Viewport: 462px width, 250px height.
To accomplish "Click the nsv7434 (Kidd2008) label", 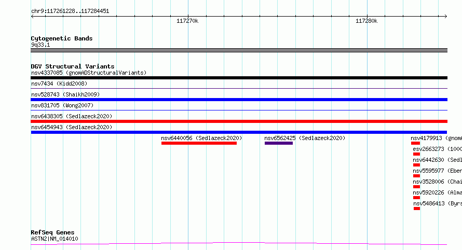I will coord(59,84).
